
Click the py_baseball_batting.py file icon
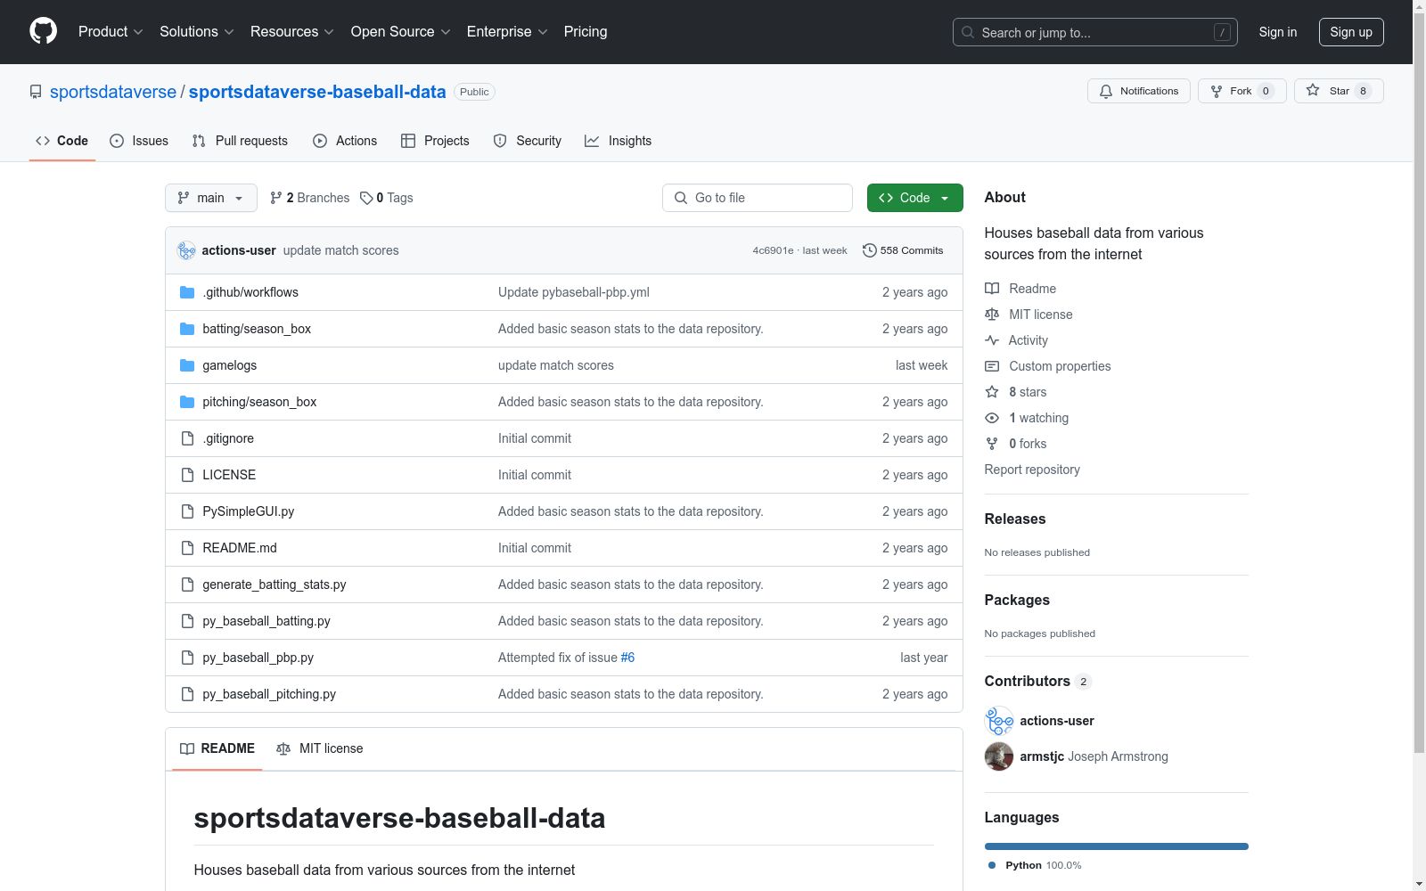coord(187,621)
